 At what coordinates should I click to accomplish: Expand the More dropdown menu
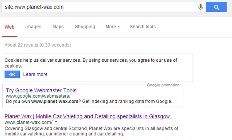click(x=113, y=27)
